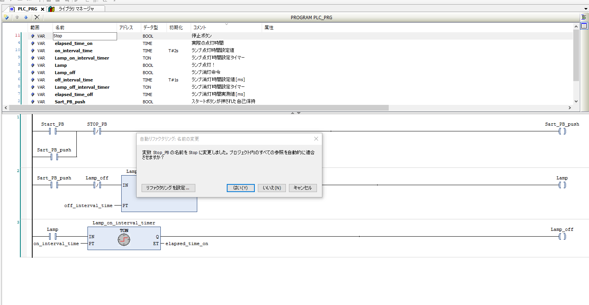Click the Sart_PB_push coil in rung 1
Screen dimensions: 589x305
point(562,131)
